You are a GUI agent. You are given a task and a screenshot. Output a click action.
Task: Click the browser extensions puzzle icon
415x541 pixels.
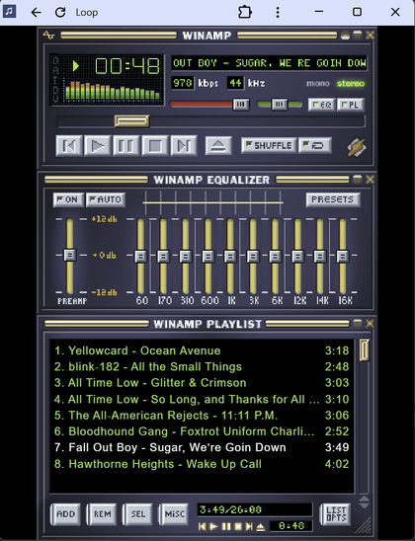pos(245,12)
